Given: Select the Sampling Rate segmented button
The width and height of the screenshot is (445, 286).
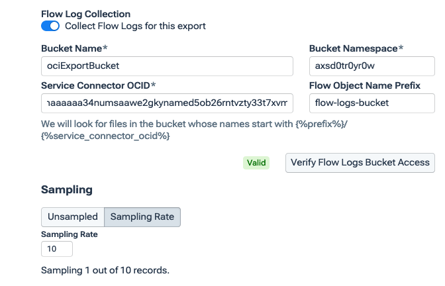Looking at the screenshot, I should [x=142, y=217].
